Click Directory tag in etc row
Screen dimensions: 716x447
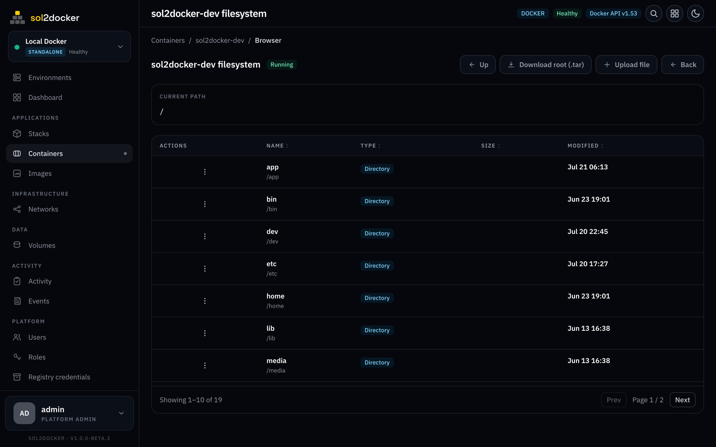pyautogui.click(x=377, y=266)
